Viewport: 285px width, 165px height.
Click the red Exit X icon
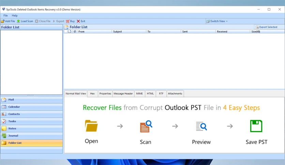point(78,21)
